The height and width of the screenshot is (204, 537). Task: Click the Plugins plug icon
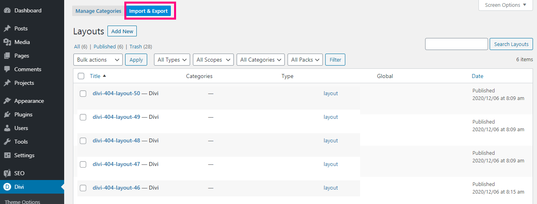point(7,114)
